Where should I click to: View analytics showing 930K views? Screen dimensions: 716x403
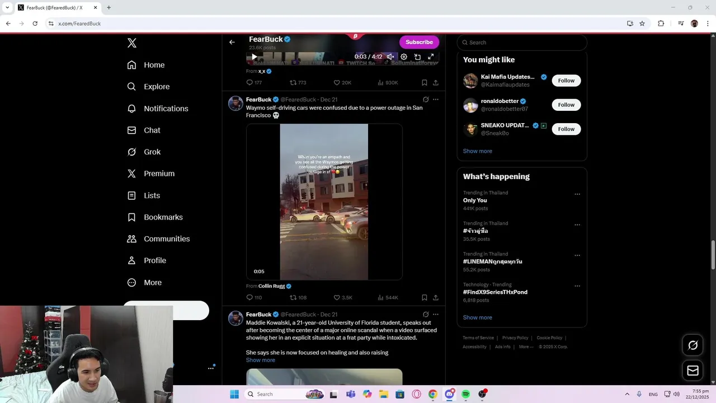[x=388, y=83]
